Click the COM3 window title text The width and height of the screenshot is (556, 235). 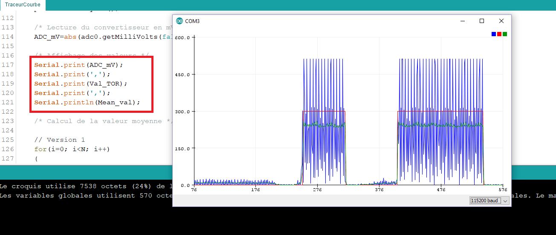click(192, 21)
